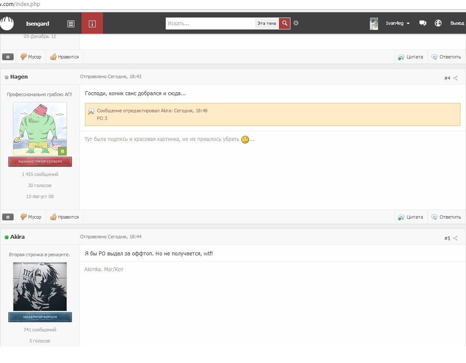This screenshot has width=466, height=363.
Task: Click the red magnifier search button
Action: [284, 23]
